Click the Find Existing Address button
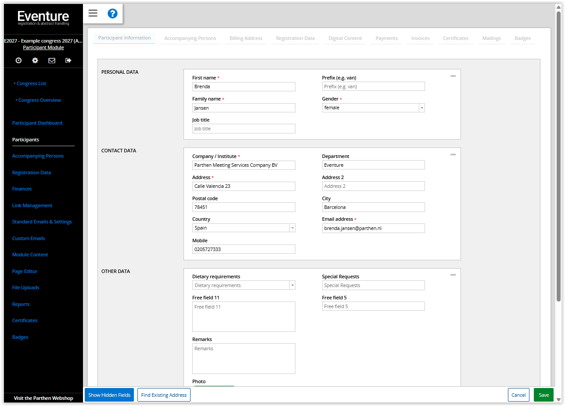Viewport: 565px width, 406px height. [x=164, y=395]
